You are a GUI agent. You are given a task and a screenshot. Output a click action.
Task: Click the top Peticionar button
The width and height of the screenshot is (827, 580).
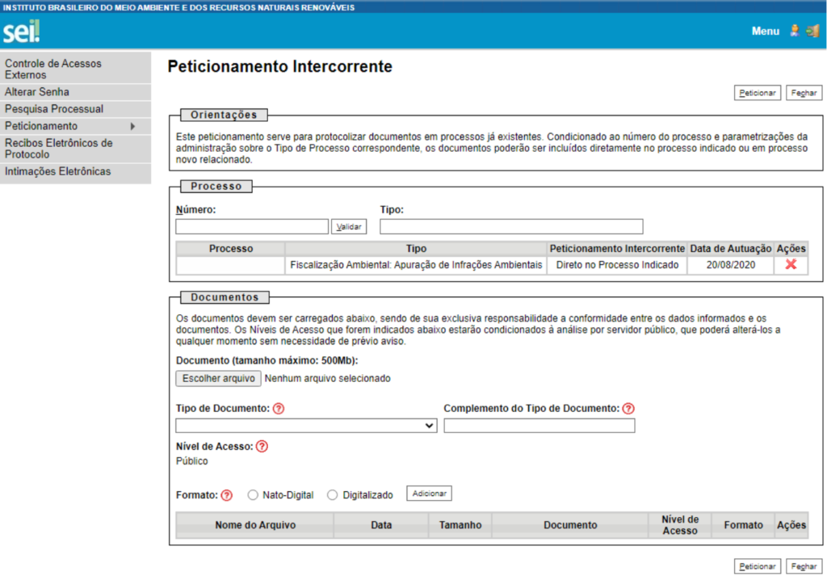(x=758, y=93)
